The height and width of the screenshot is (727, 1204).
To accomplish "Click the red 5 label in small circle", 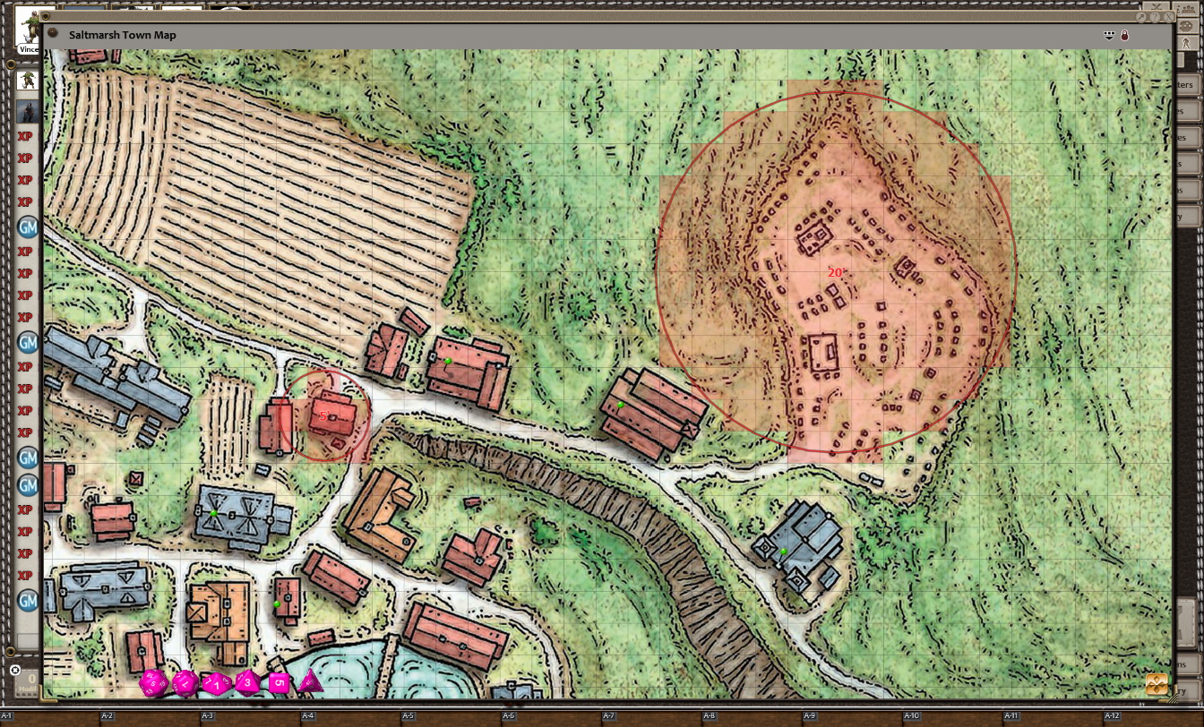I will coord(323,416).
